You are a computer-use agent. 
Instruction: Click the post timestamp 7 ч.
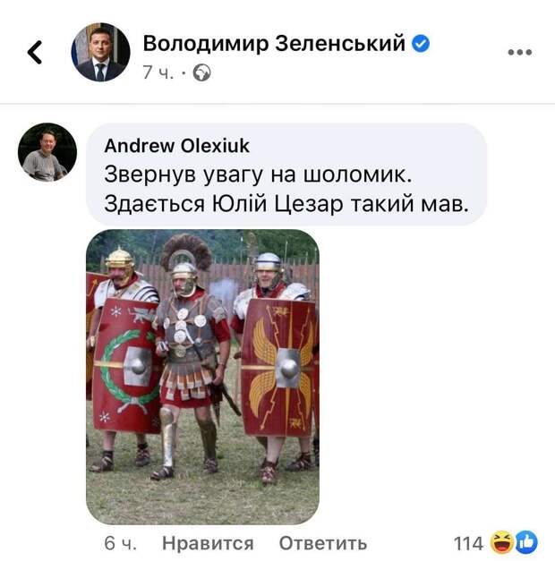tap(158, 72)
